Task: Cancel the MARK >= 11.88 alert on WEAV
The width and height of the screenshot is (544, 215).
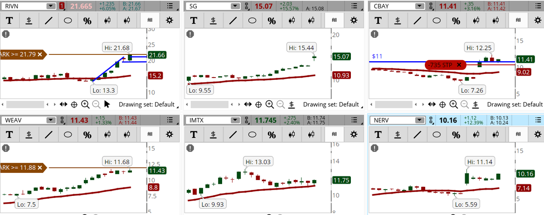Action: tap(40, 168)
